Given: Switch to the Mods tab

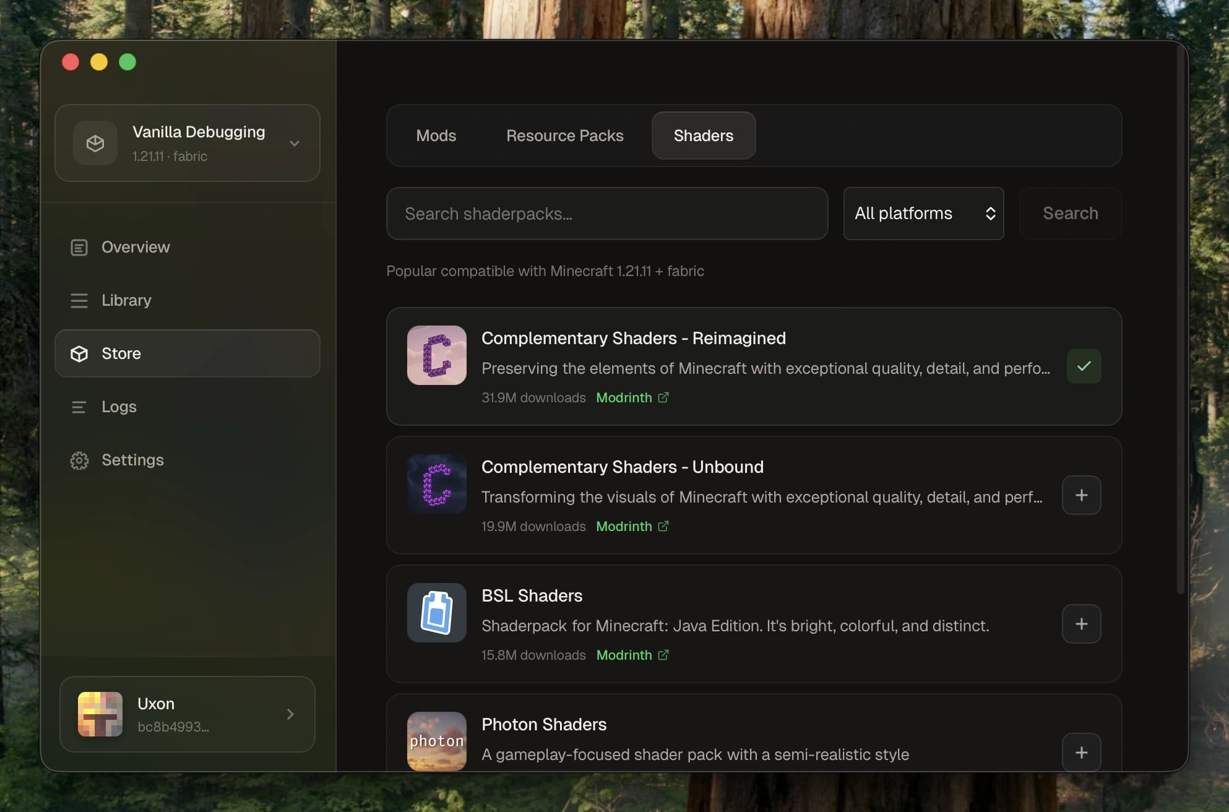Looking at the screenshot, I should tap(436, 136).
